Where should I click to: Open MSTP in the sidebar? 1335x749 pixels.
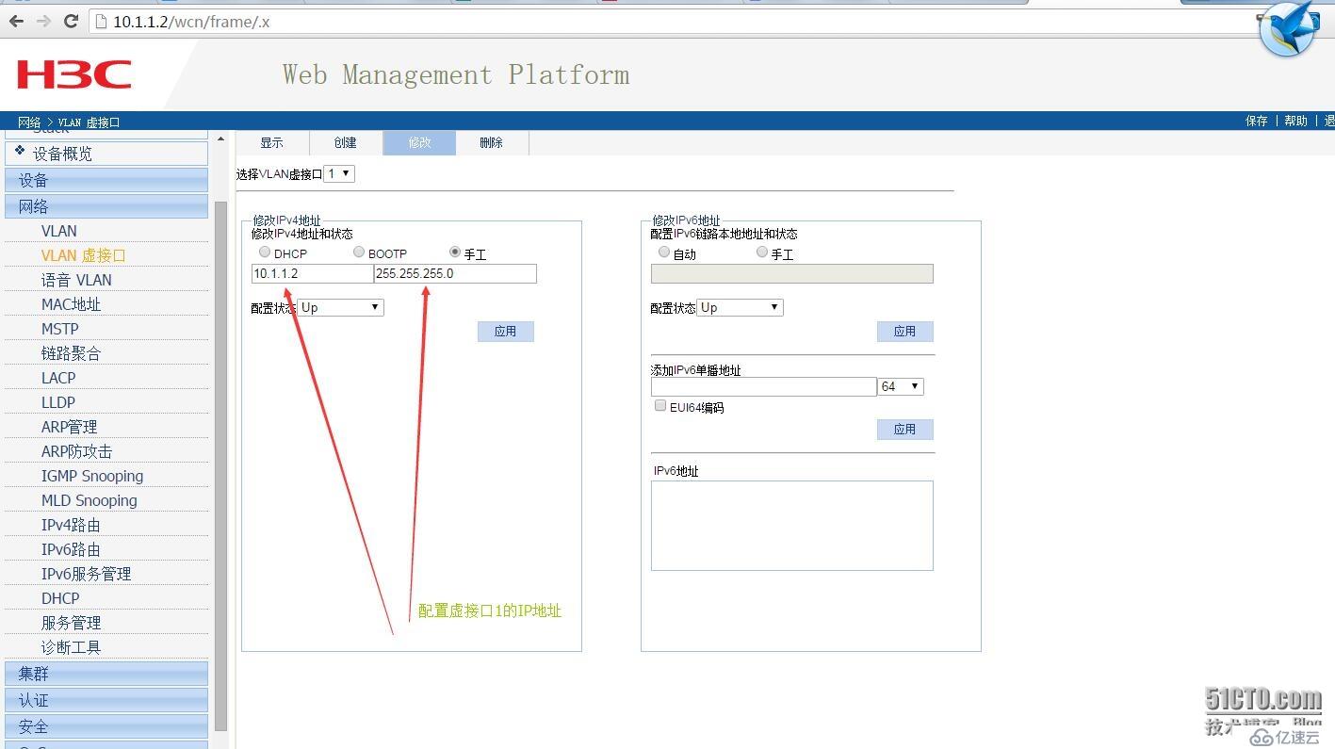60,329
